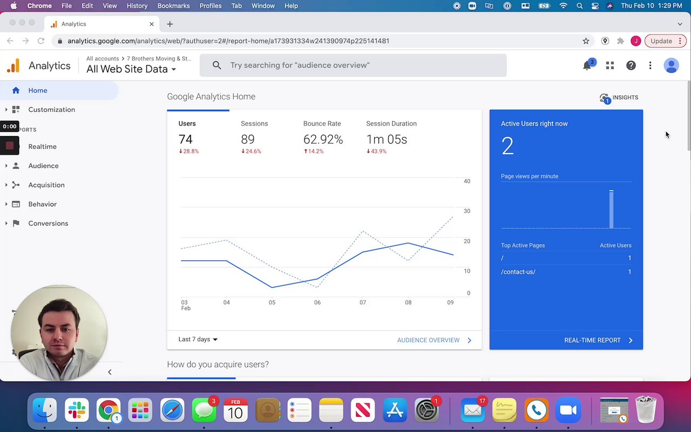
Task: Select the Users metric tab
Action: tap(198, 137)
